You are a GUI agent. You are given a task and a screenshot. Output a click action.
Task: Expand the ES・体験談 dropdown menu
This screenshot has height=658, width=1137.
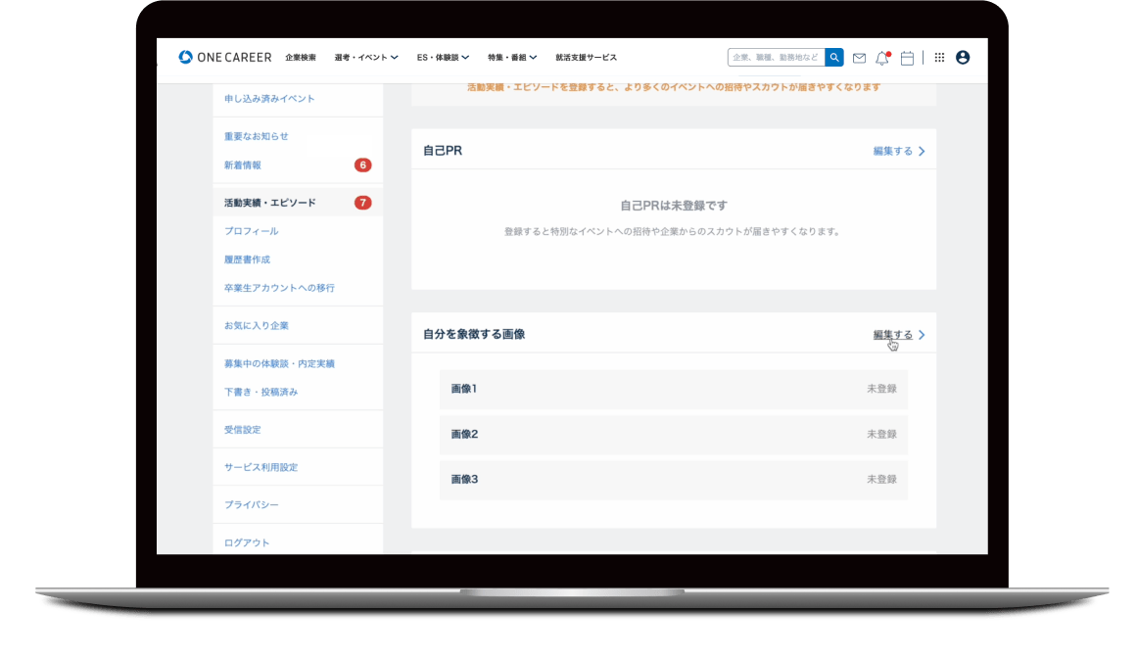[x=443, y=58]
